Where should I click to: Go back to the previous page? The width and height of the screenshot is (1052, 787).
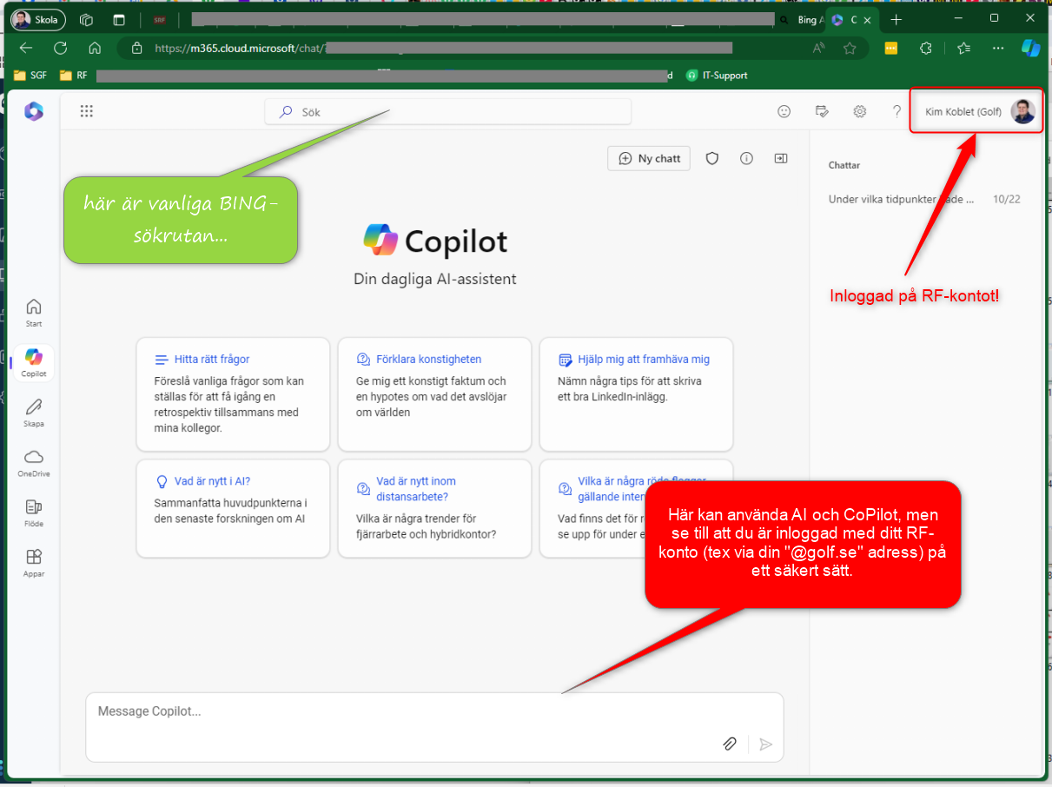tap(26, 48)
